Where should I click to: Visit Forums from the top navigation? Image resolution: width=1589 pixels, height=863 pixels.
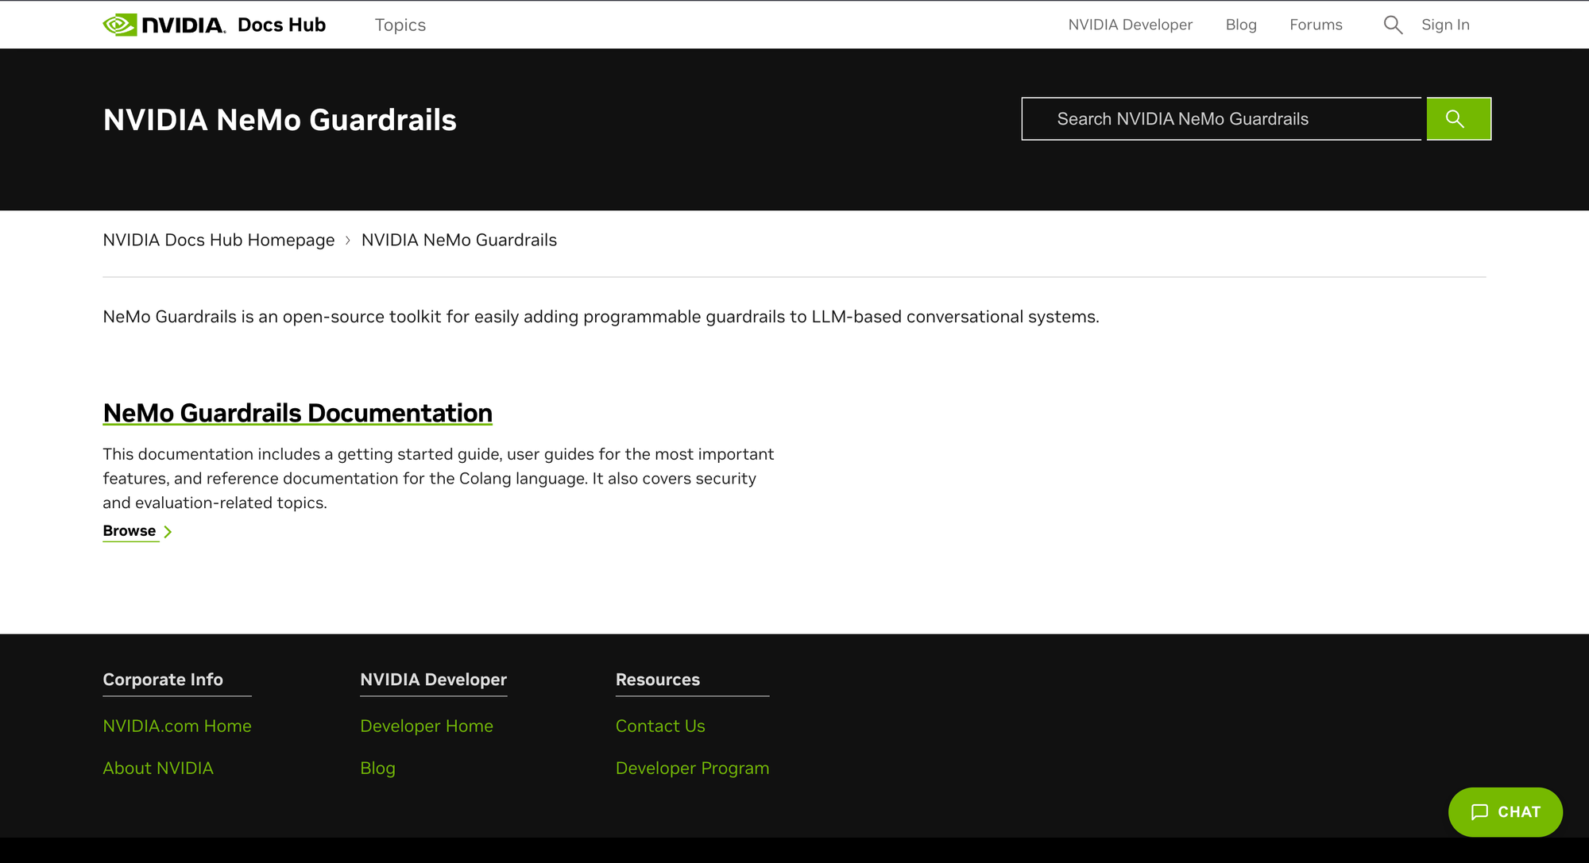pos(1316,25)
